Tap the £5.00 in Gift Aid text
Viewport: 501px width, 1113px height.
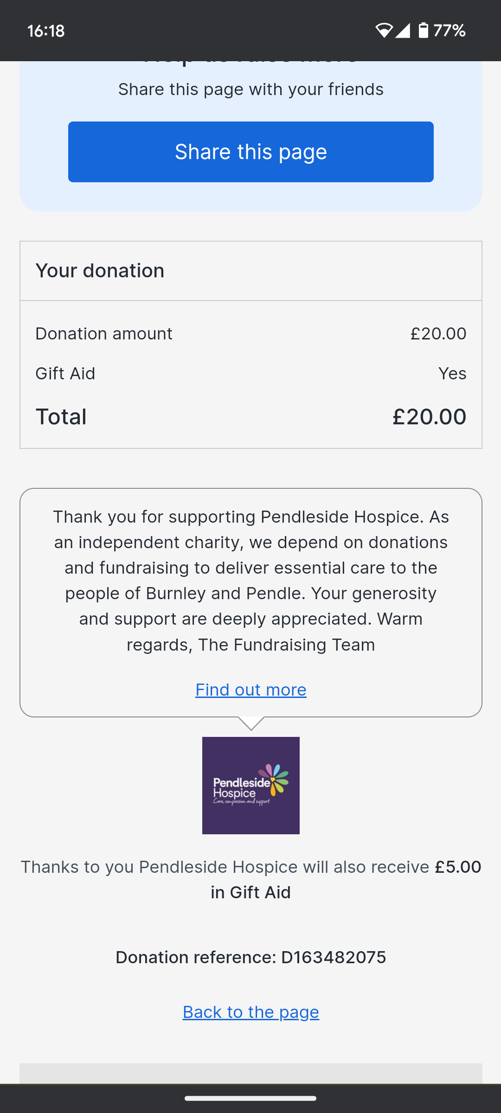point(346,879)
